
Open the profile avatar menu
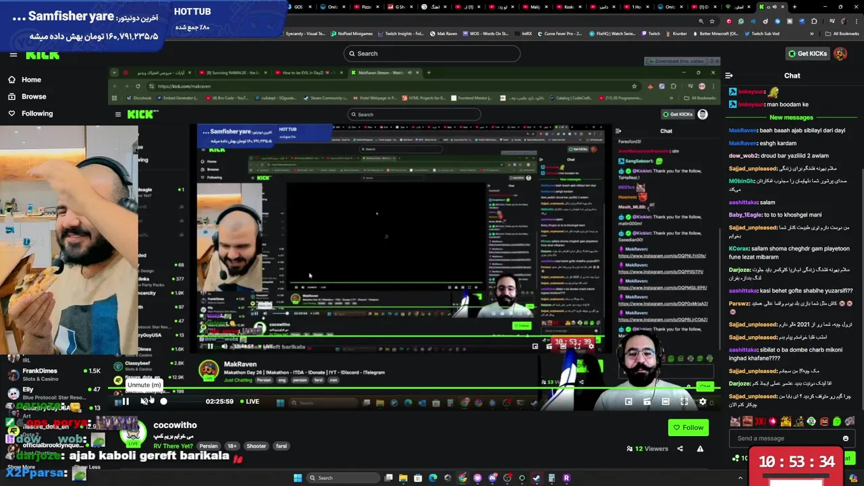click(840, 53)
